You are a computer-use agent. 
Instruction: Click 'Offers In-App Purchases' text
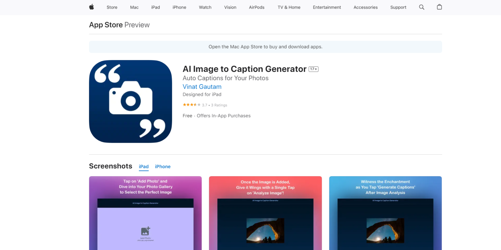pyautogui.click(x=224, y=116)
